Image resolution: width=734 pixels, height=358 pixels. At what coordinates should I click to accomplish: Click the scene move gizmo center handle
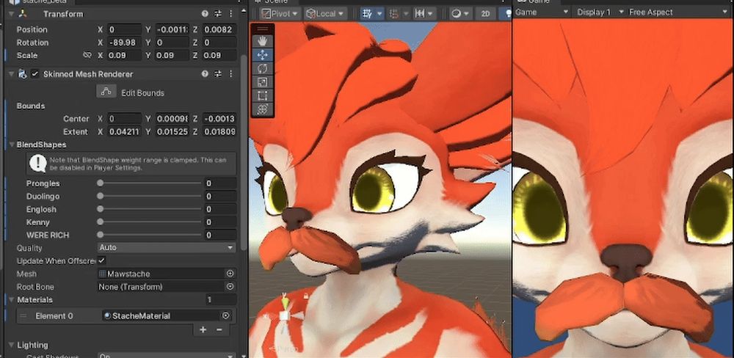[284, 316]
